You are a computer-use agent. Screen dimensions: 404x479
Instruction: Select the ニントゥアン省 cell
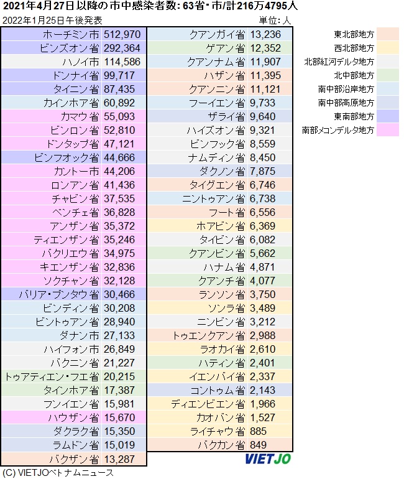(198, 198)
